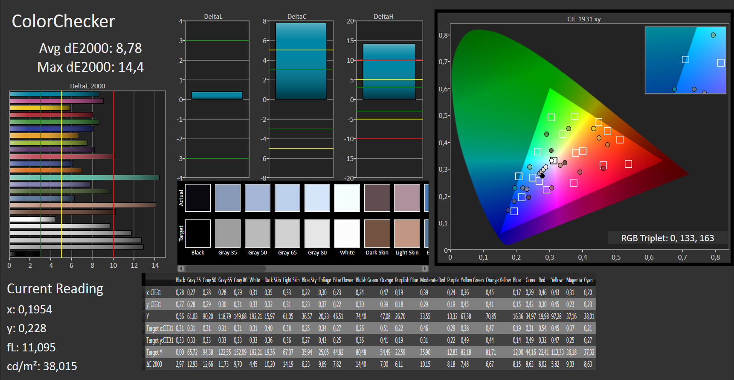Click the 'Target Y' row label
The height and width of the screenshot is (380, 734).
[154, 352]
